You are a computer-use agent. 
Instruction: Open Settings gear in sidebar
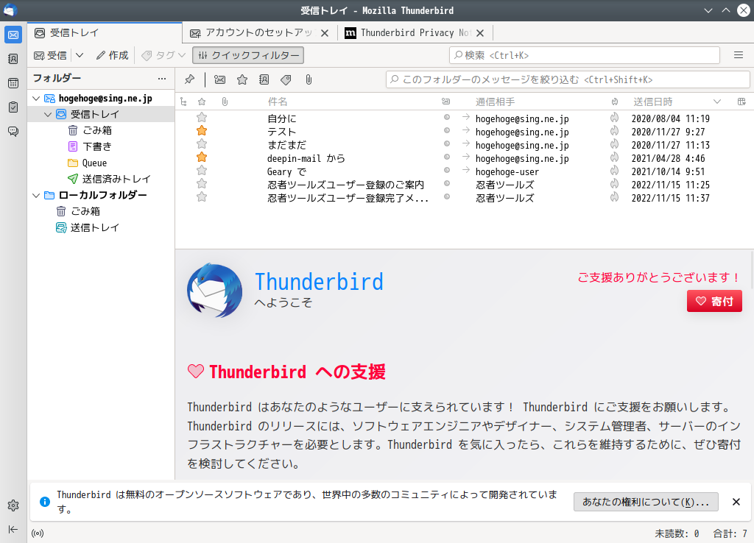(13, 505)
